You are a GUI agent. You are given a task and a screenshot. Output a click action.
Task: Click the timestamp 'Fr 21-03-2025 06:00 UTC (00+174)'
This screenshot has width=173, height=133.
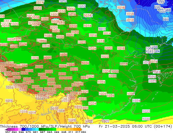pyautogui.click(x=136, y=126)
